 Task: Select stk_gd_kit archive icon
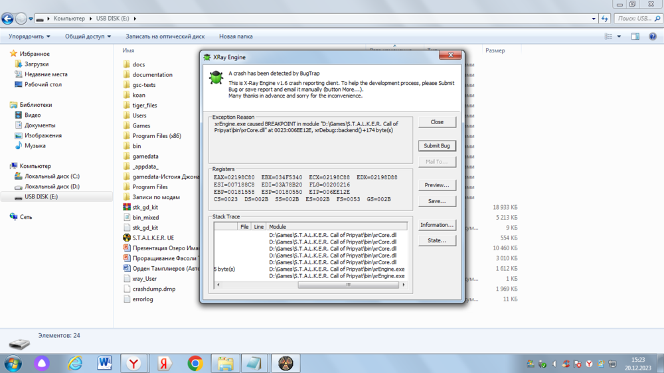pyautogui.click(x=127, y=207)
